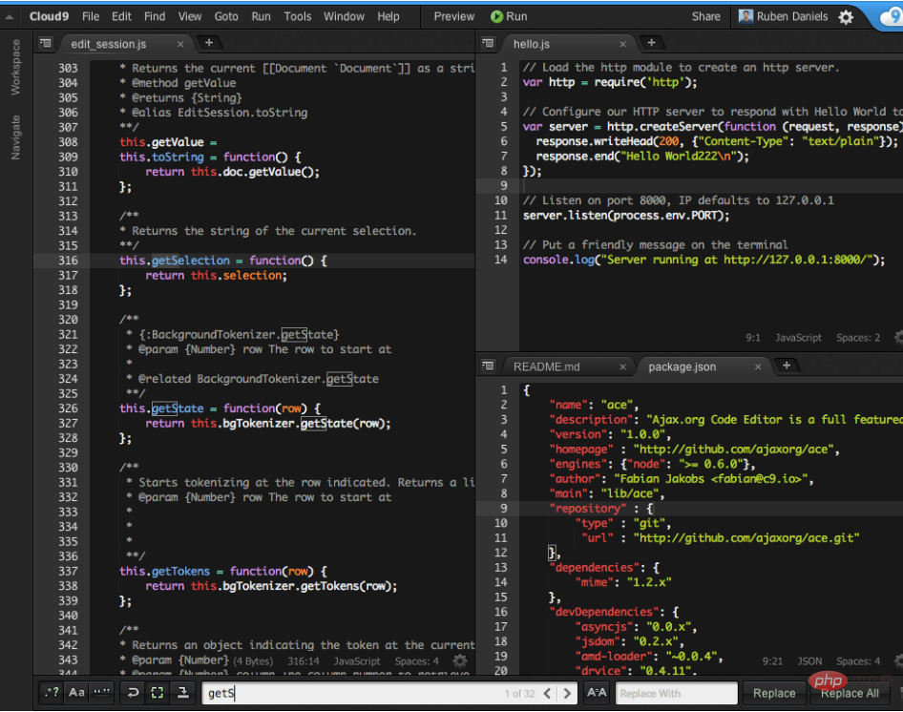
Task: Collapse the menu bar with top-left arrow
Action: click(10, 17)
